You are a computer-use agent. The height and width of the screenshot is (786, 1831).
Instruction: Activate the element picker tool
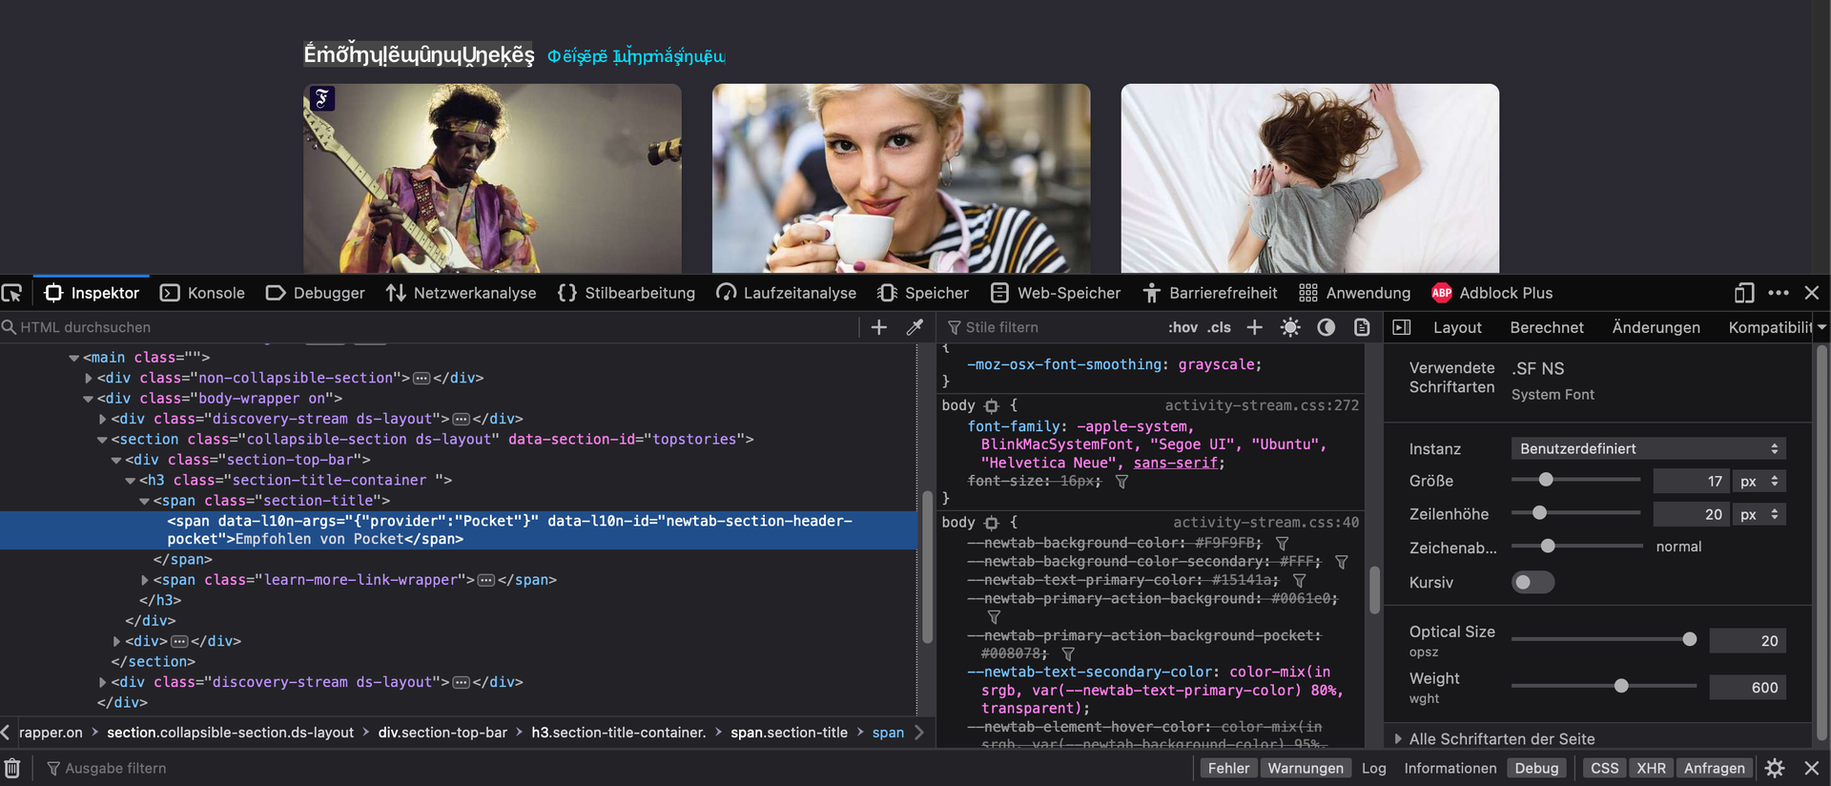click(x=12, y=293)
